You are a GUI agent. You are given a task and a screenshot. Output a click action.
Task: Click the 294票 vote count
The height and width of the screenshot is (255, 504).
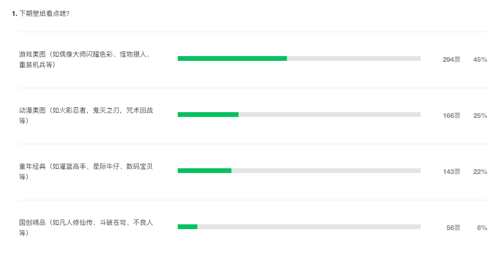(451, 59)
